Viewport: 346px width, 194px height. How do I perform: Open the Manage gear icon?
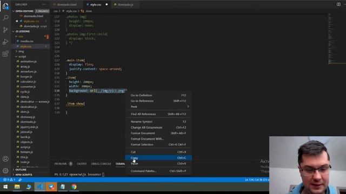(5, 170)
